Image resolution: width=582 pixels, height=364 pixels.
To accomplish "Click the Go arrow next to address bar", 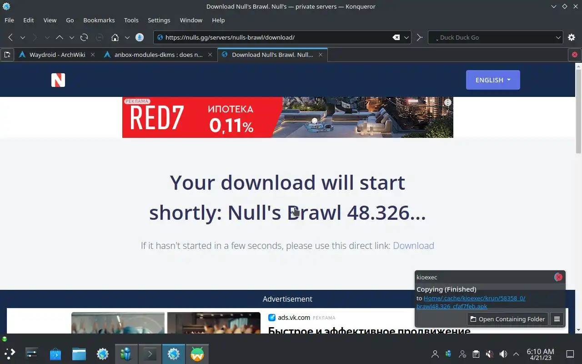I will [420, 37].
